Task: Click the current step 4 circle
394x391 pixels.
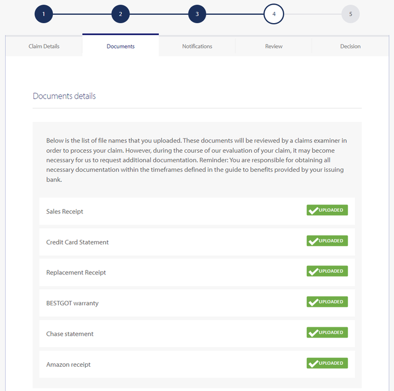Action: (274, 14)
